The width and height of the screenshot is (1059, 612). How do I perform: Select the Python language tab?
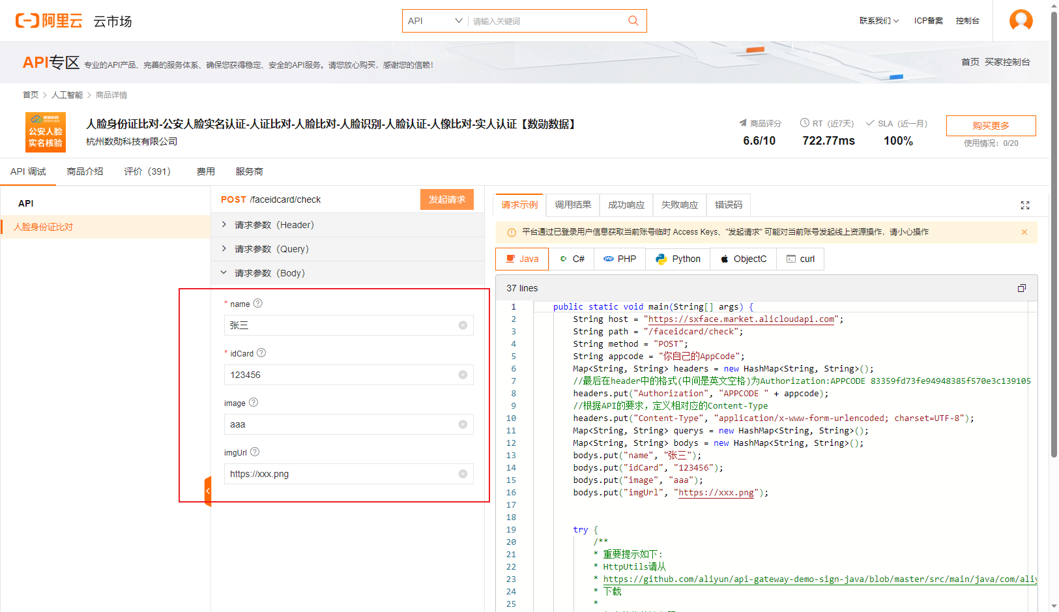coord(678,259)
